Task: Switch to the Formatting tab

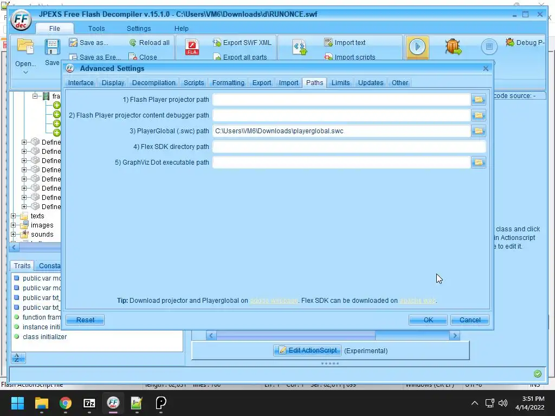Action: 228,83
